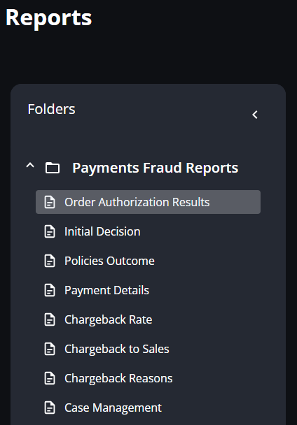Open the Initial Decision report
The width and height of the screenshot is (297, 425).
point(102,231)
